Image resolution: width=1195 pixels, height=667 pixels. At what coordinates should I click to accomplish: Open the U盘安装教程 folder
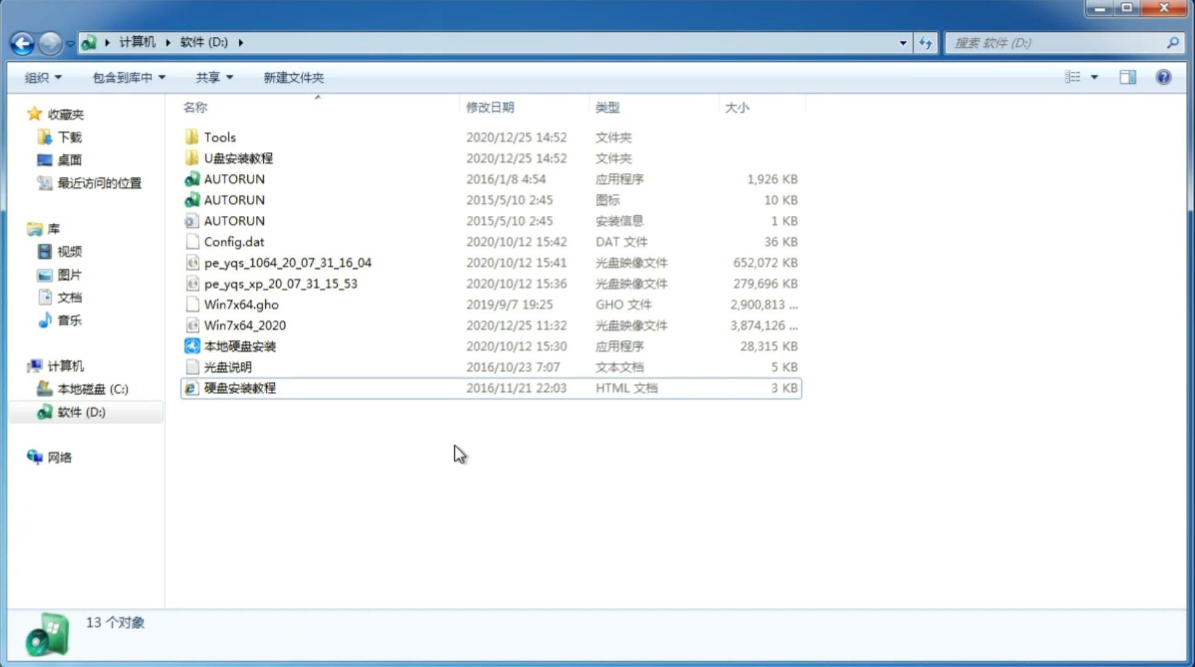tap(238, 158)
